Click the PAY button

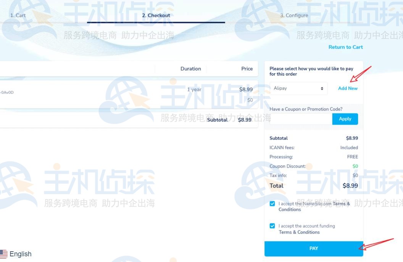[x=314, y=248]
